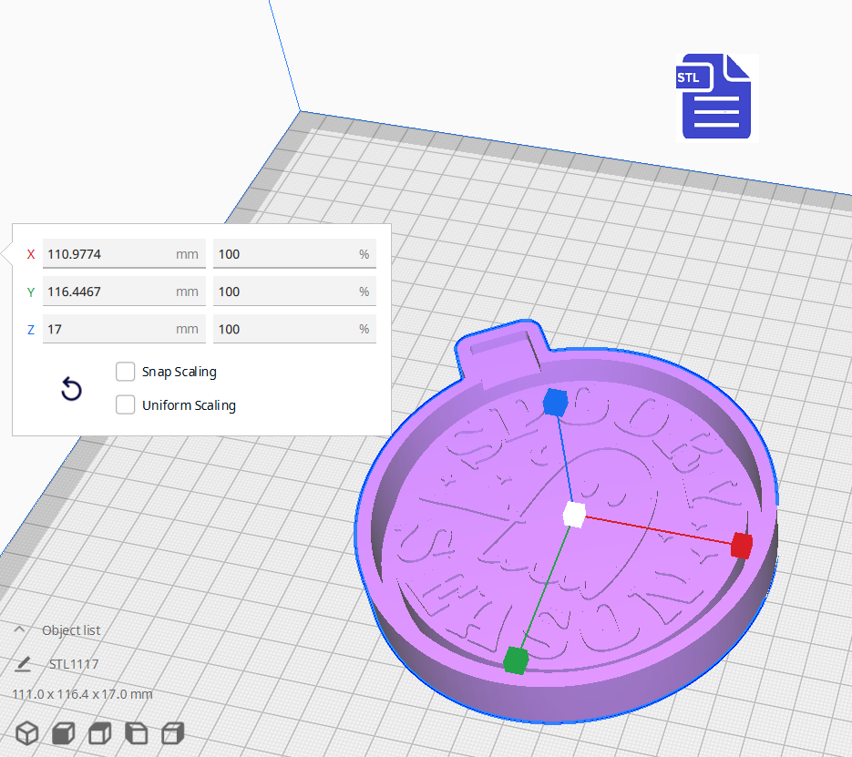Click the blue Z-axis scale handle
Viewport: 852px width, 757px height.
coord(555,403)
